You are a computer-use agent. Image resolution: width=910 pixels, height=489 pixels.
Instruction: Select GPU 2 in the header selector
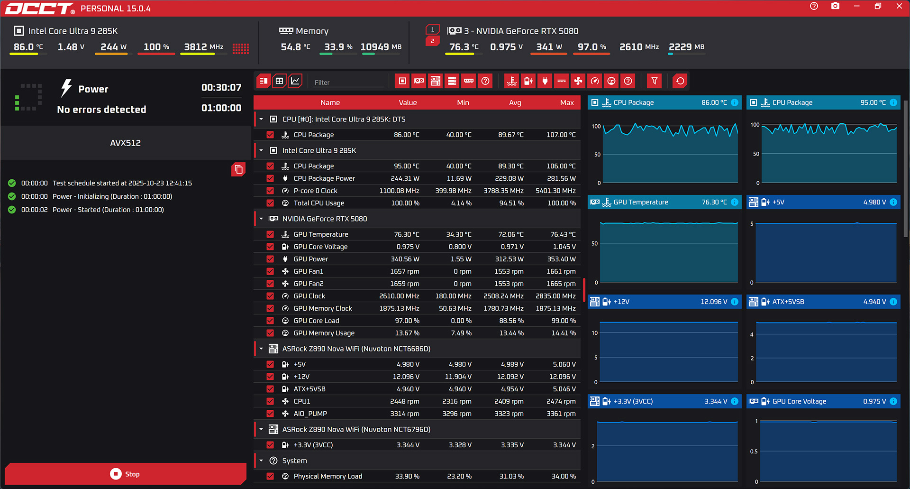[432, 41]
